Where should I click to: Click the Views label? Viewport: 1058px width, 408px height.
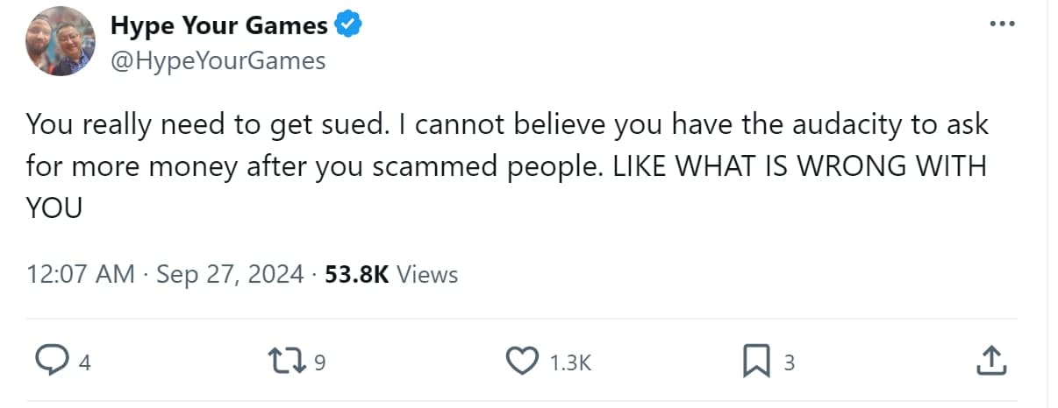pyautogui.click(x=427, y=274)
